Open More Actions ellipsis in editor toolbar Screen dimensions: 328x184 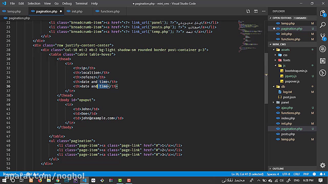pyautogui.click(x=263, y=11)
